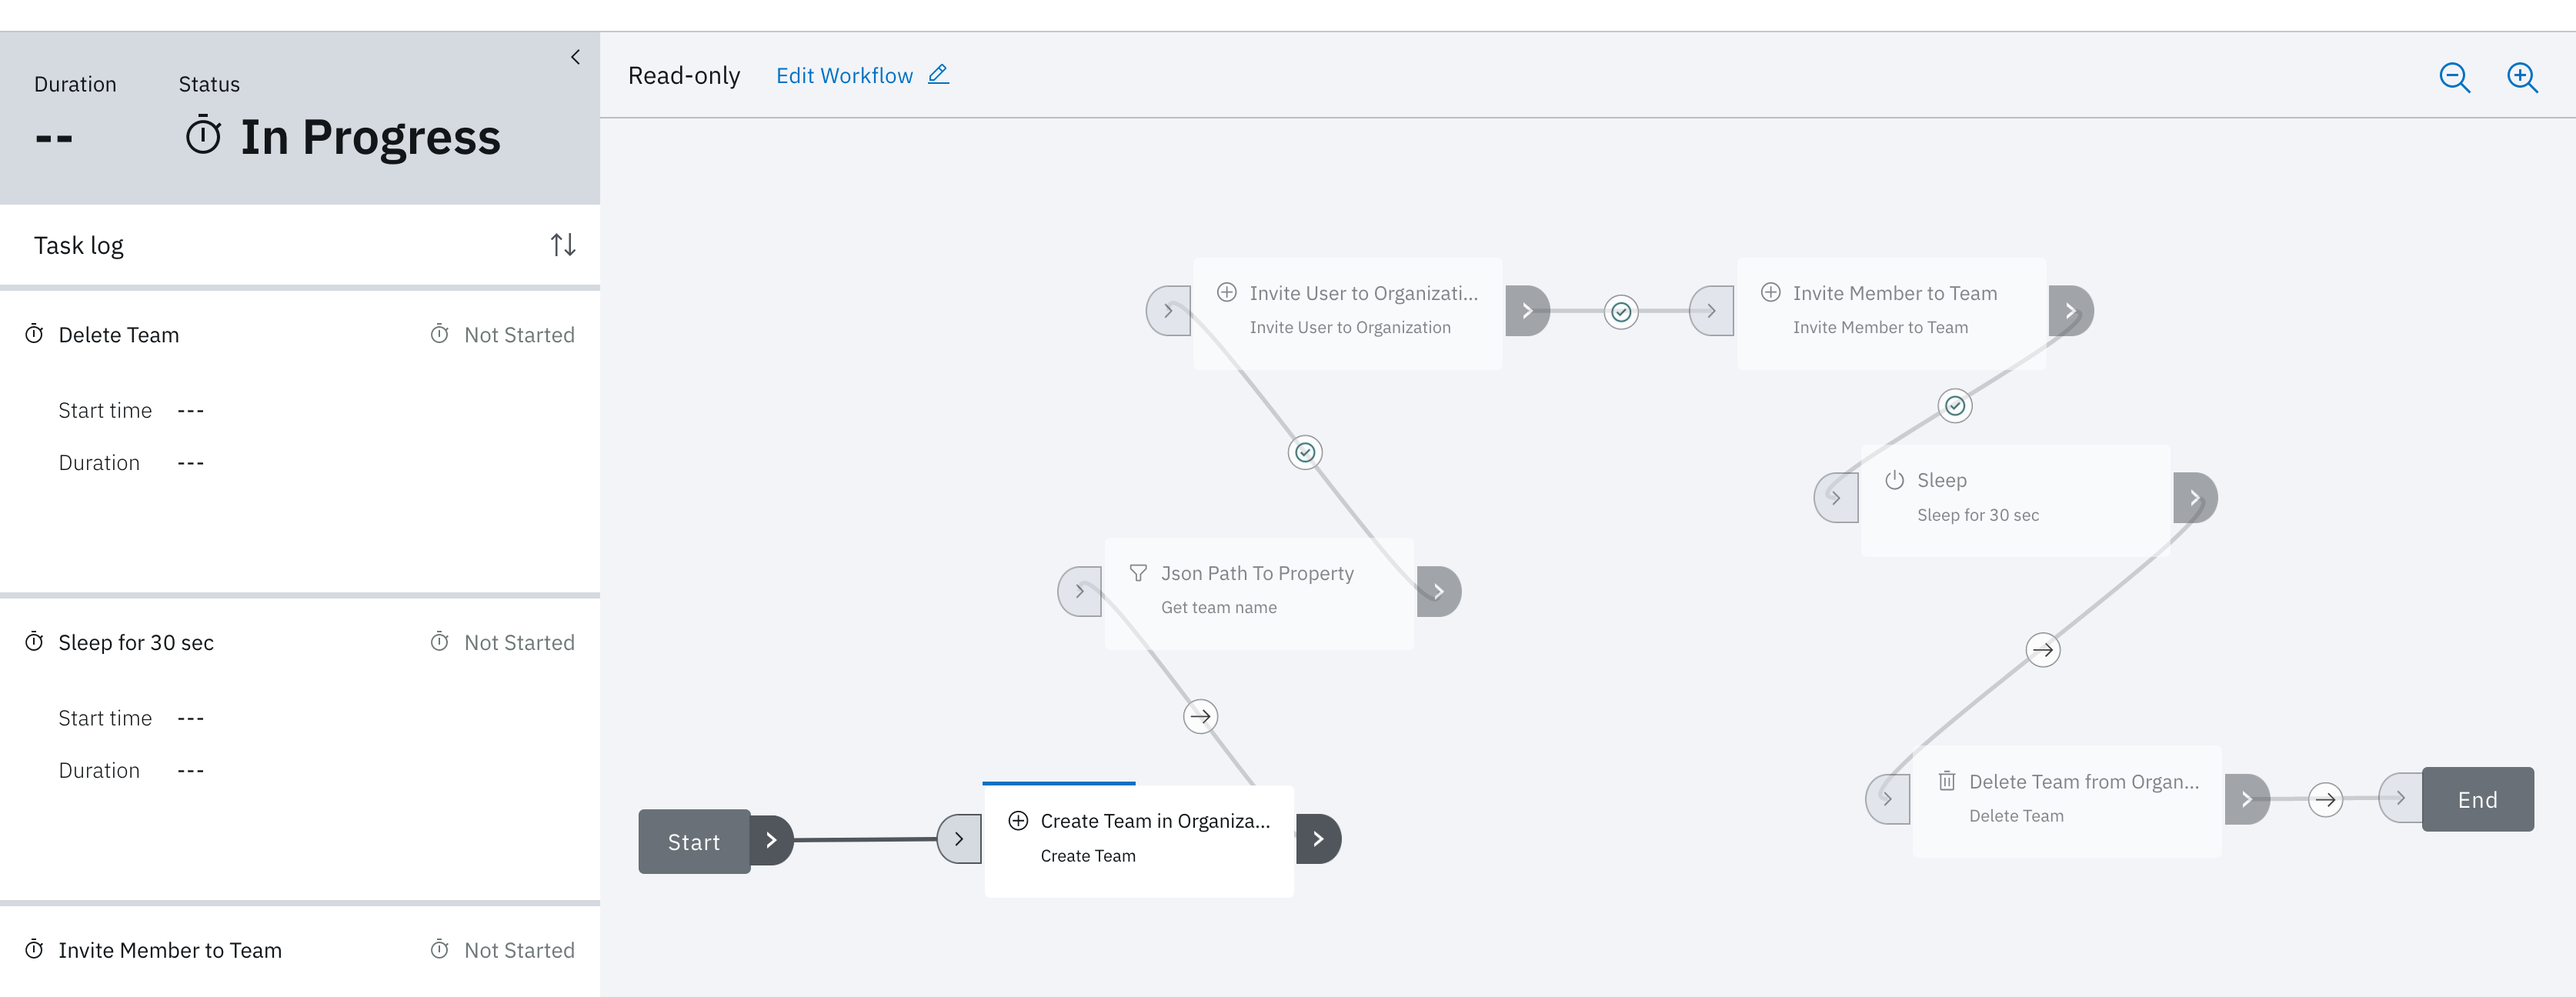The image size is (2576, 997).
Task: Click the Json Path To Property filter icon
Action: [1138, 573]
